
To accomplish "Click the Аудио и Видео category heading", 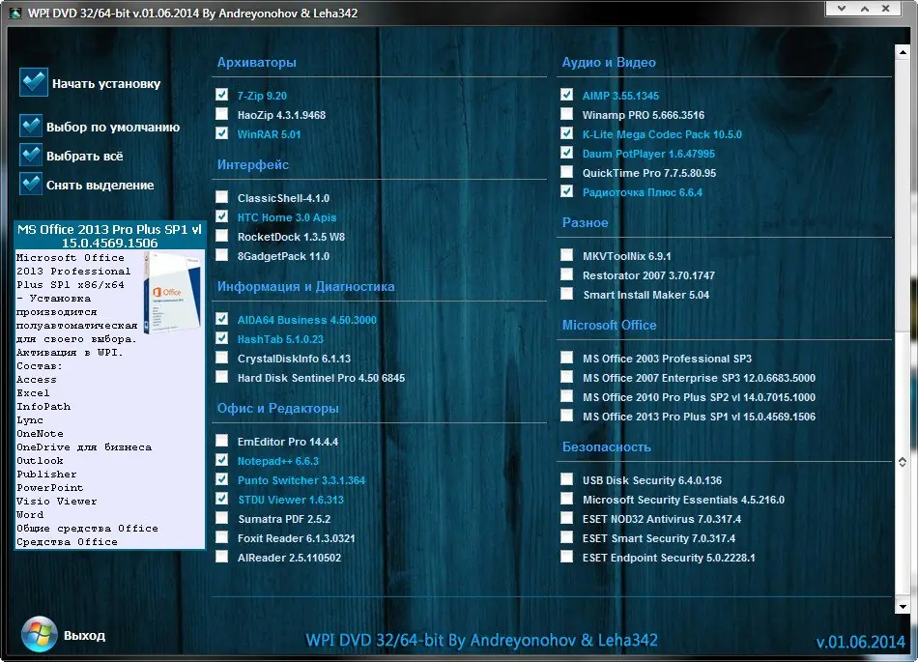I will coord(609,62).
